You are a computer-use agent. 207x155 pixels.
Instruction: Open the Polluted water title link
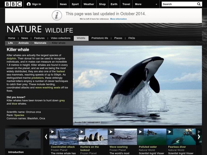148,147
